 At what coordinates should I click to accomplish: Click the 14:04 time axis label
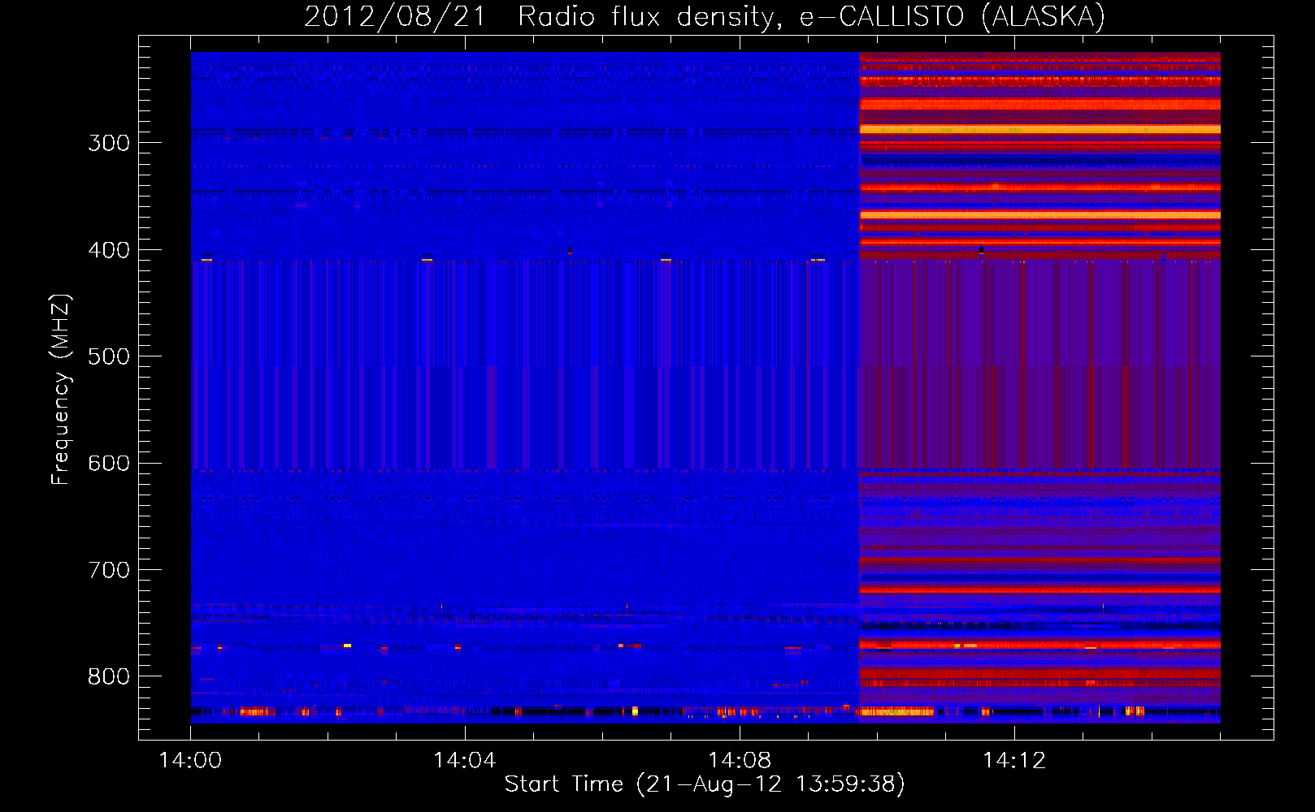click(x=464, y=760)
